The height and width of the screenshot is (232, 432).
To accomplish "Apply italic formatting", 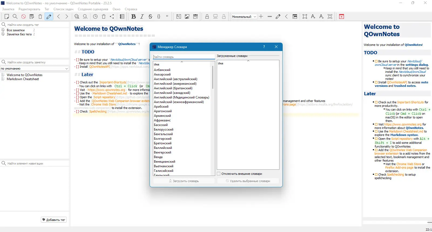I will (142, 16).
